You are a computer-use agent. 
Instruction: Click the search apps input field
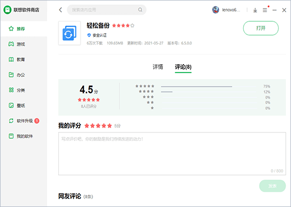(107, 10)
